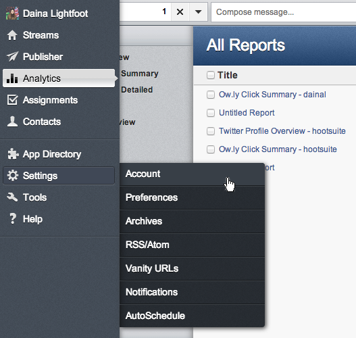Screen dimensions: 356x338
Task: Click the Summary item in analytics panel
Action: (139, 74)
